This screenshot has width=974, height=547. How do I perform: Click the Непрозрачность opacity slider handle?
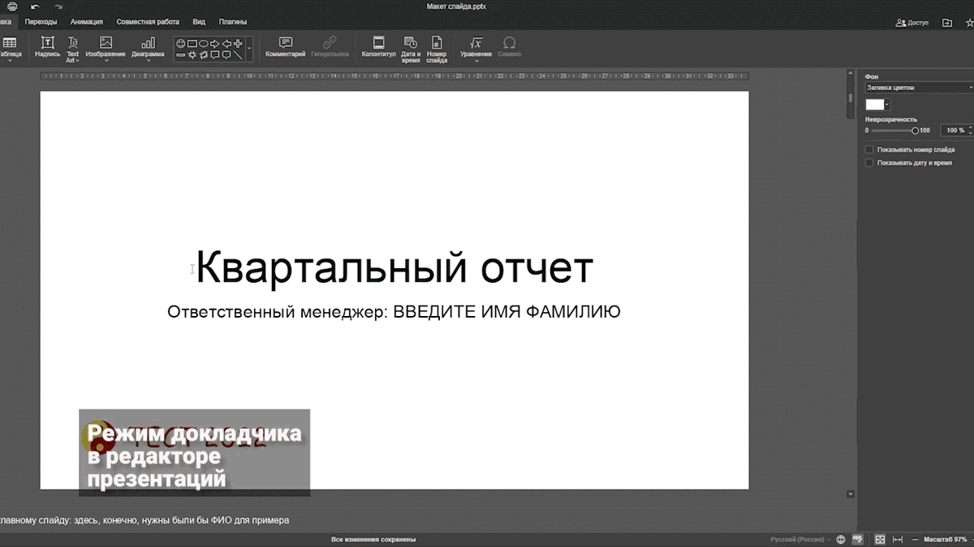point(916,130)
